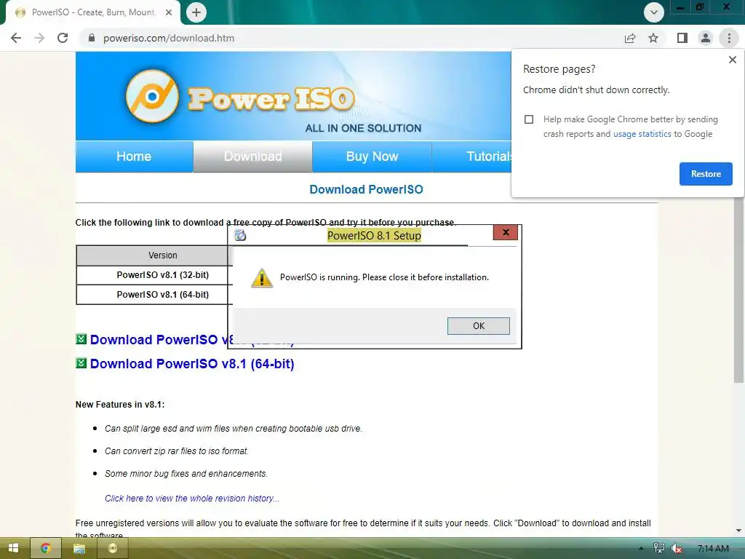Viewport: 745px width, 559px height.
Task: Click Download PowerISO v8.1 (64-bit) link
Action: [192, 364]
